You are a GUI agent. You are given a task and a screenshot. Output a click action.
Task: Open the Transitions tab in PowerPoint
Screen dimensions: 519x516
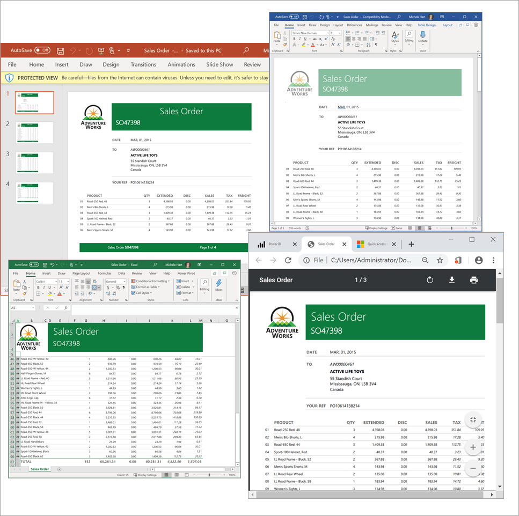143,64
